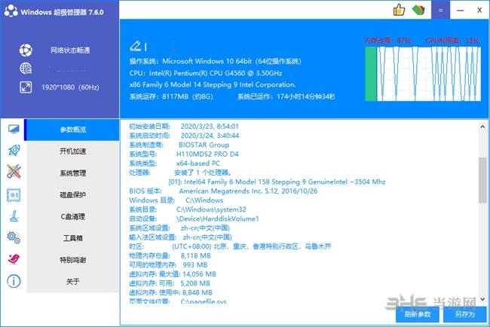Click the 刷新参数 button
Image resolution: width=490 pixels, height=327 pixels.
coord(418,314)
